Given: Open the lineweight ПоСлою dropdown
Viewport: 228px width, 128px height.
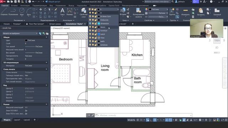Looking at the screenshot, I should [x=158, y=13].
